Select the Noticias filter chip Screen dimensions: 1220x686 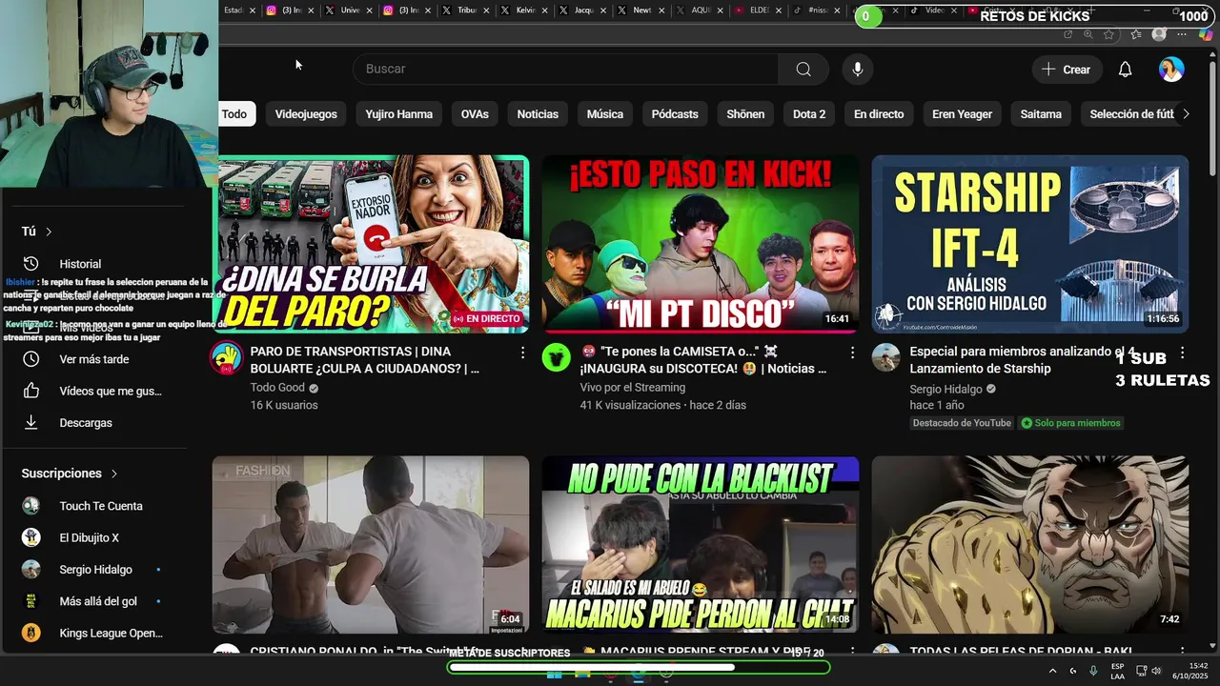(x=538, y=114)
